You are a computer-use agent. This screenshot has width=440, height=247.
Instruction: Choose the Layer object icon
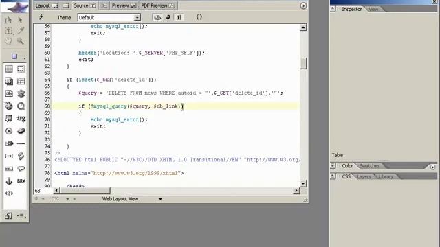[x=9, y=81]
